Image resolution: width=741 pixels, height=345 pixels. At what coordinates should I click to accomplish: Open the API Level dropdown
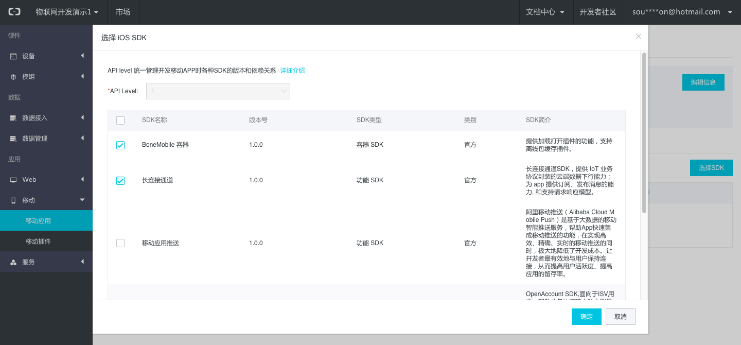point(218,91)
